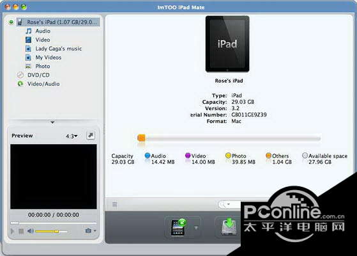Open the snapshot options dropdown arrow
This screenshot has height=256, width=357.
[95, 230]
